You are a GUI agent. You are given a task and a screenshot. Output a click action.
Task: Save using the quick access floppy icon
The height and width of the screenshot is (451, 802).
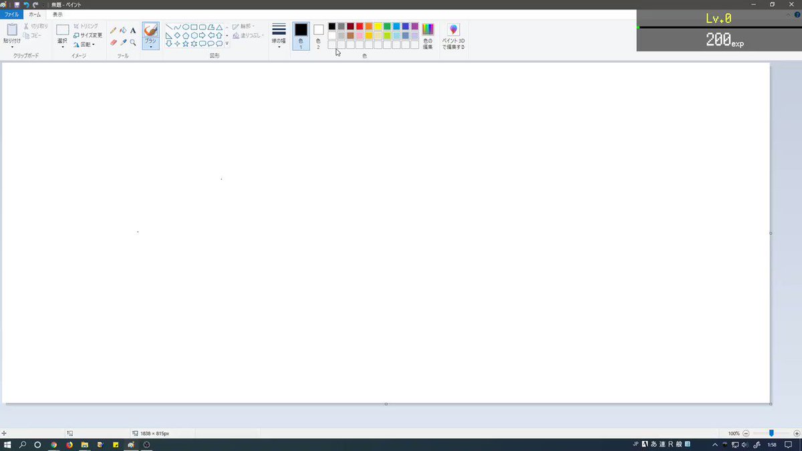(x=17, y=5)
